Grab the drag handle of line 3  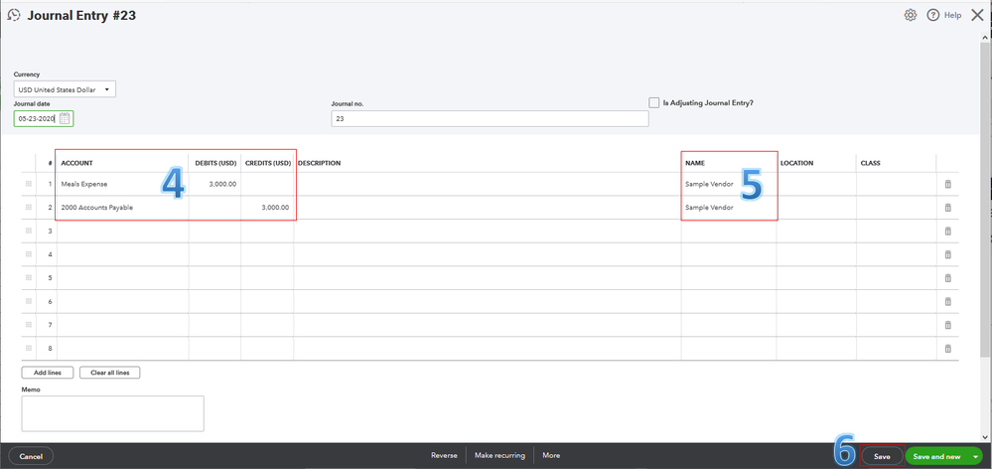[x=29, y=231]
